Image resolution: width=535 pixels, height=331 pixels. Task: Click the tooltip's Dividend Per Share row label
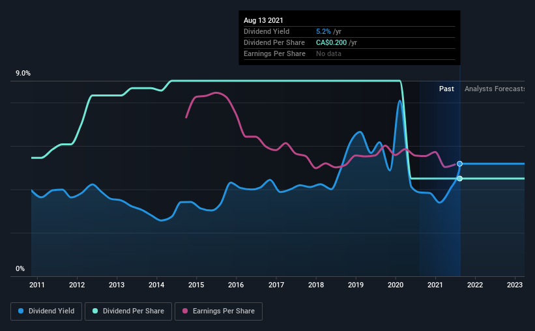point(274,42)
